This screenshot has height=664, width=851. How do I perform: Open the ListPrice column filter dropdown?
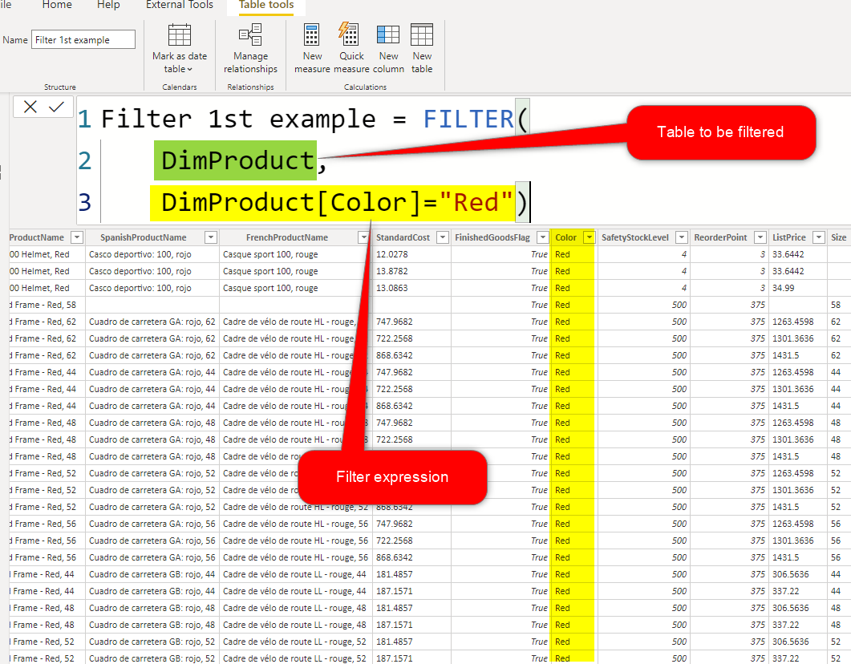pyautogui.click(x=818, y=237)
